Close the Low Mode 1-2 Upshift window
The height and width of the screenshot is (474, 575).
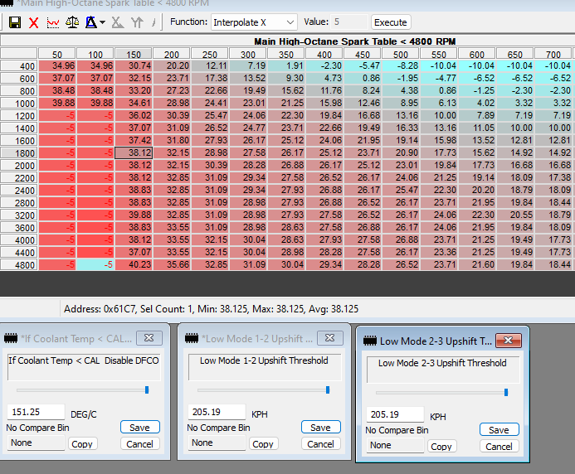tap(329, 338)
